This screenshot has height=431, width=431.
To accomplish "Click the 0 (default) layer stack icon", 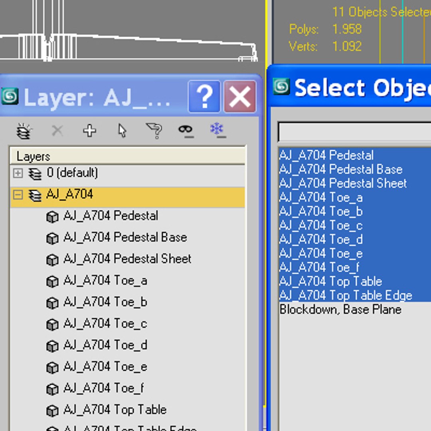I will pos(35,174).
